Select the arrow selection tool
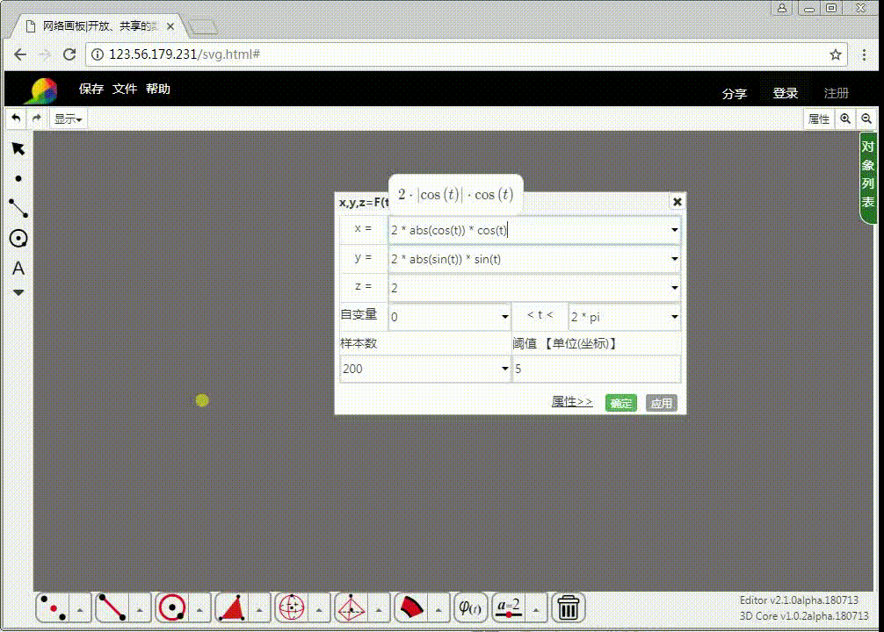 coord(18,148)
